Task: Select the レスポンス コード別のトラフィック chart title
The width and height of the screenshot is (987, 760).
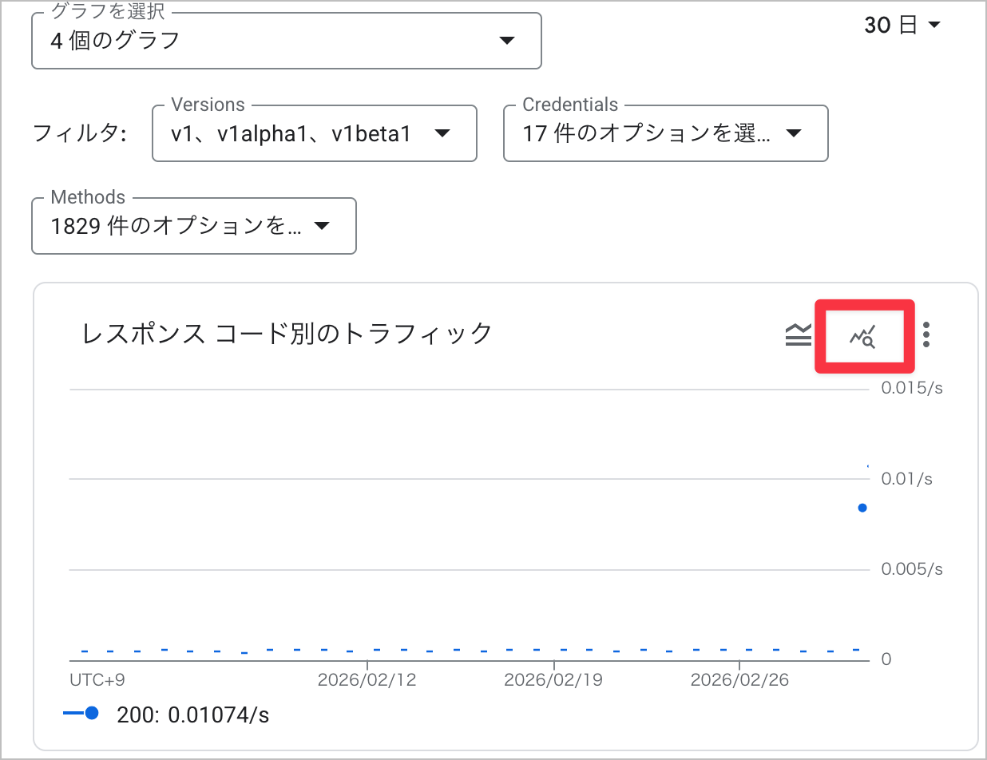Action: tap(285, 334)
